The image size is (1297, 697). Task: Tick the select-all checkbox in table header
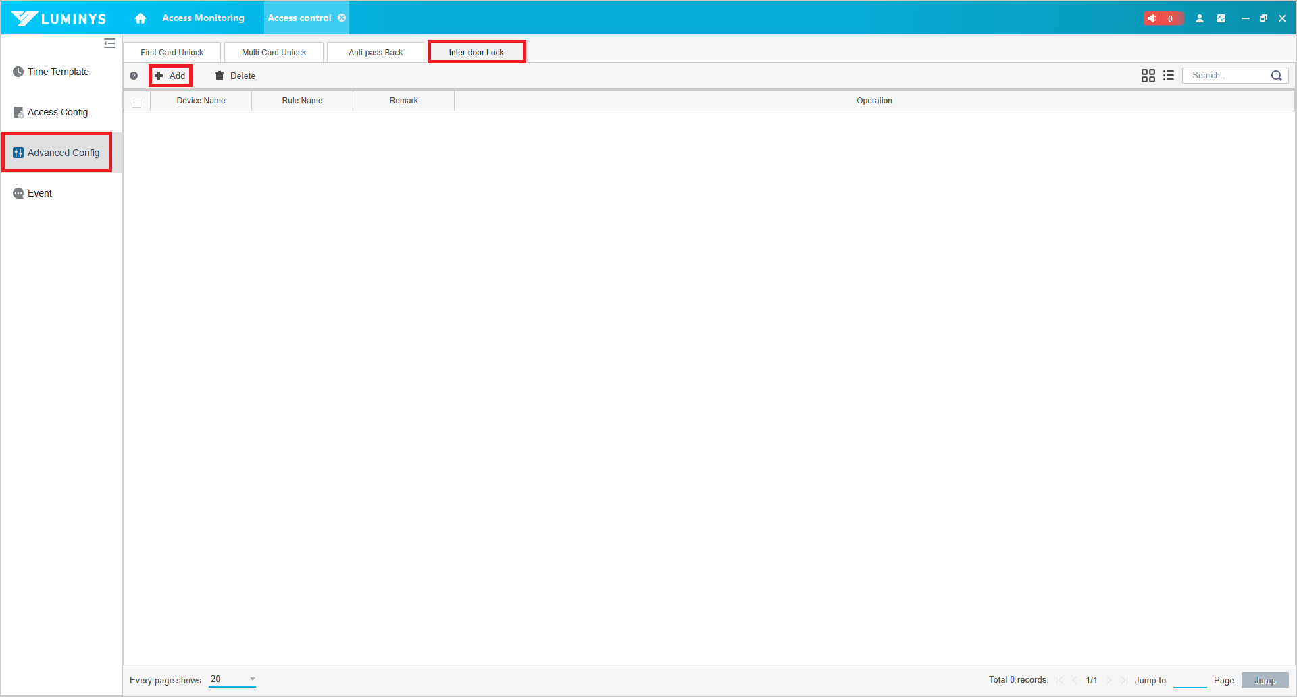click(x=136, y=103)
